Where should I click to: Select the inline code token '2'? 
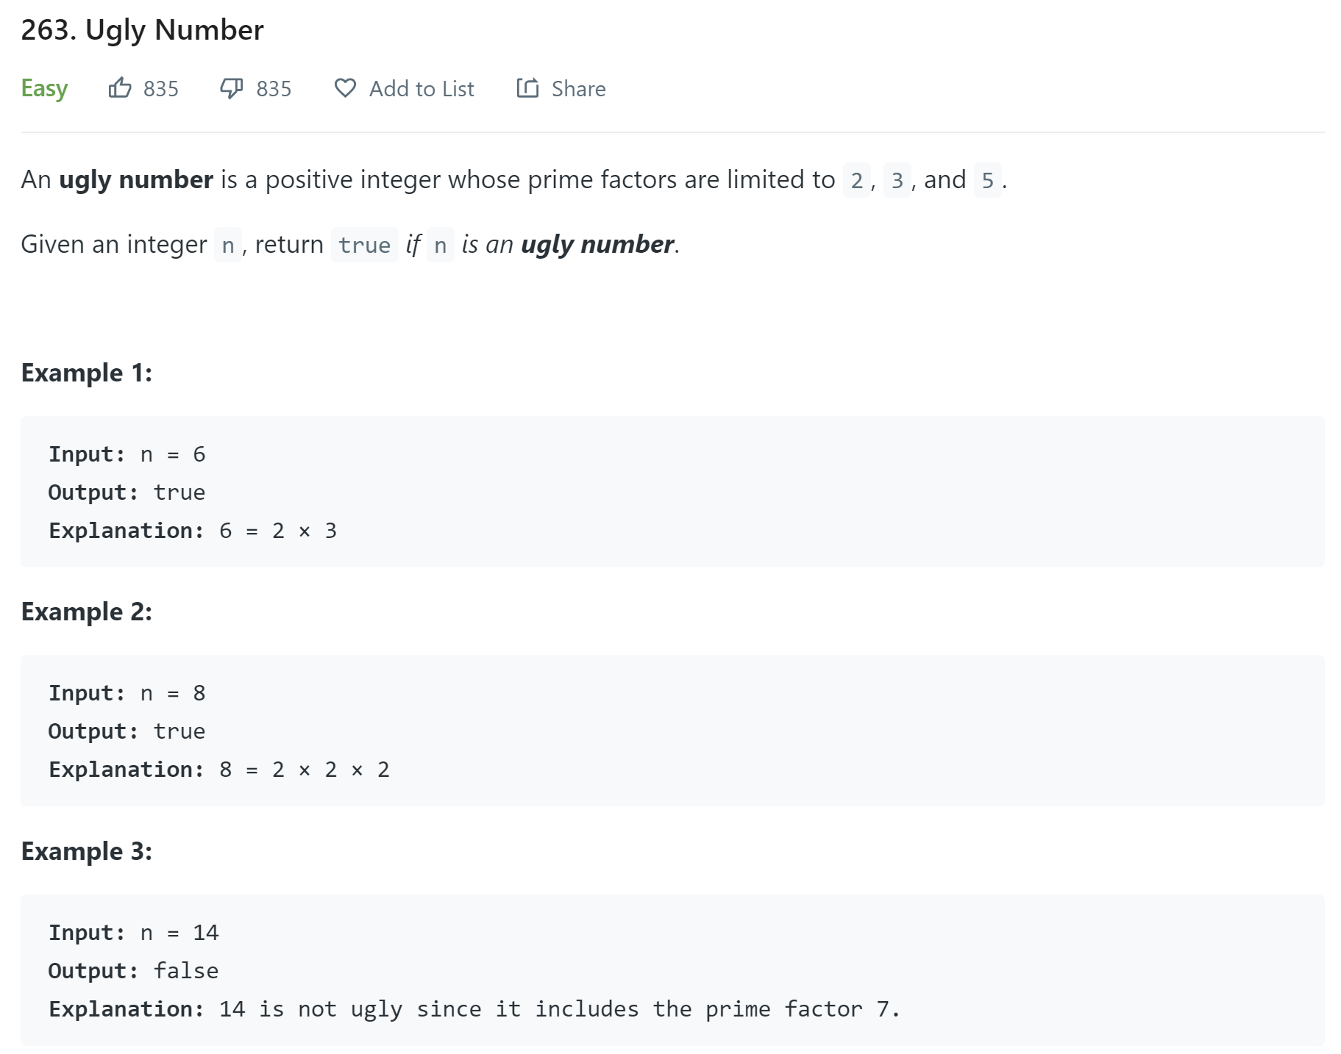pos(856,179)
